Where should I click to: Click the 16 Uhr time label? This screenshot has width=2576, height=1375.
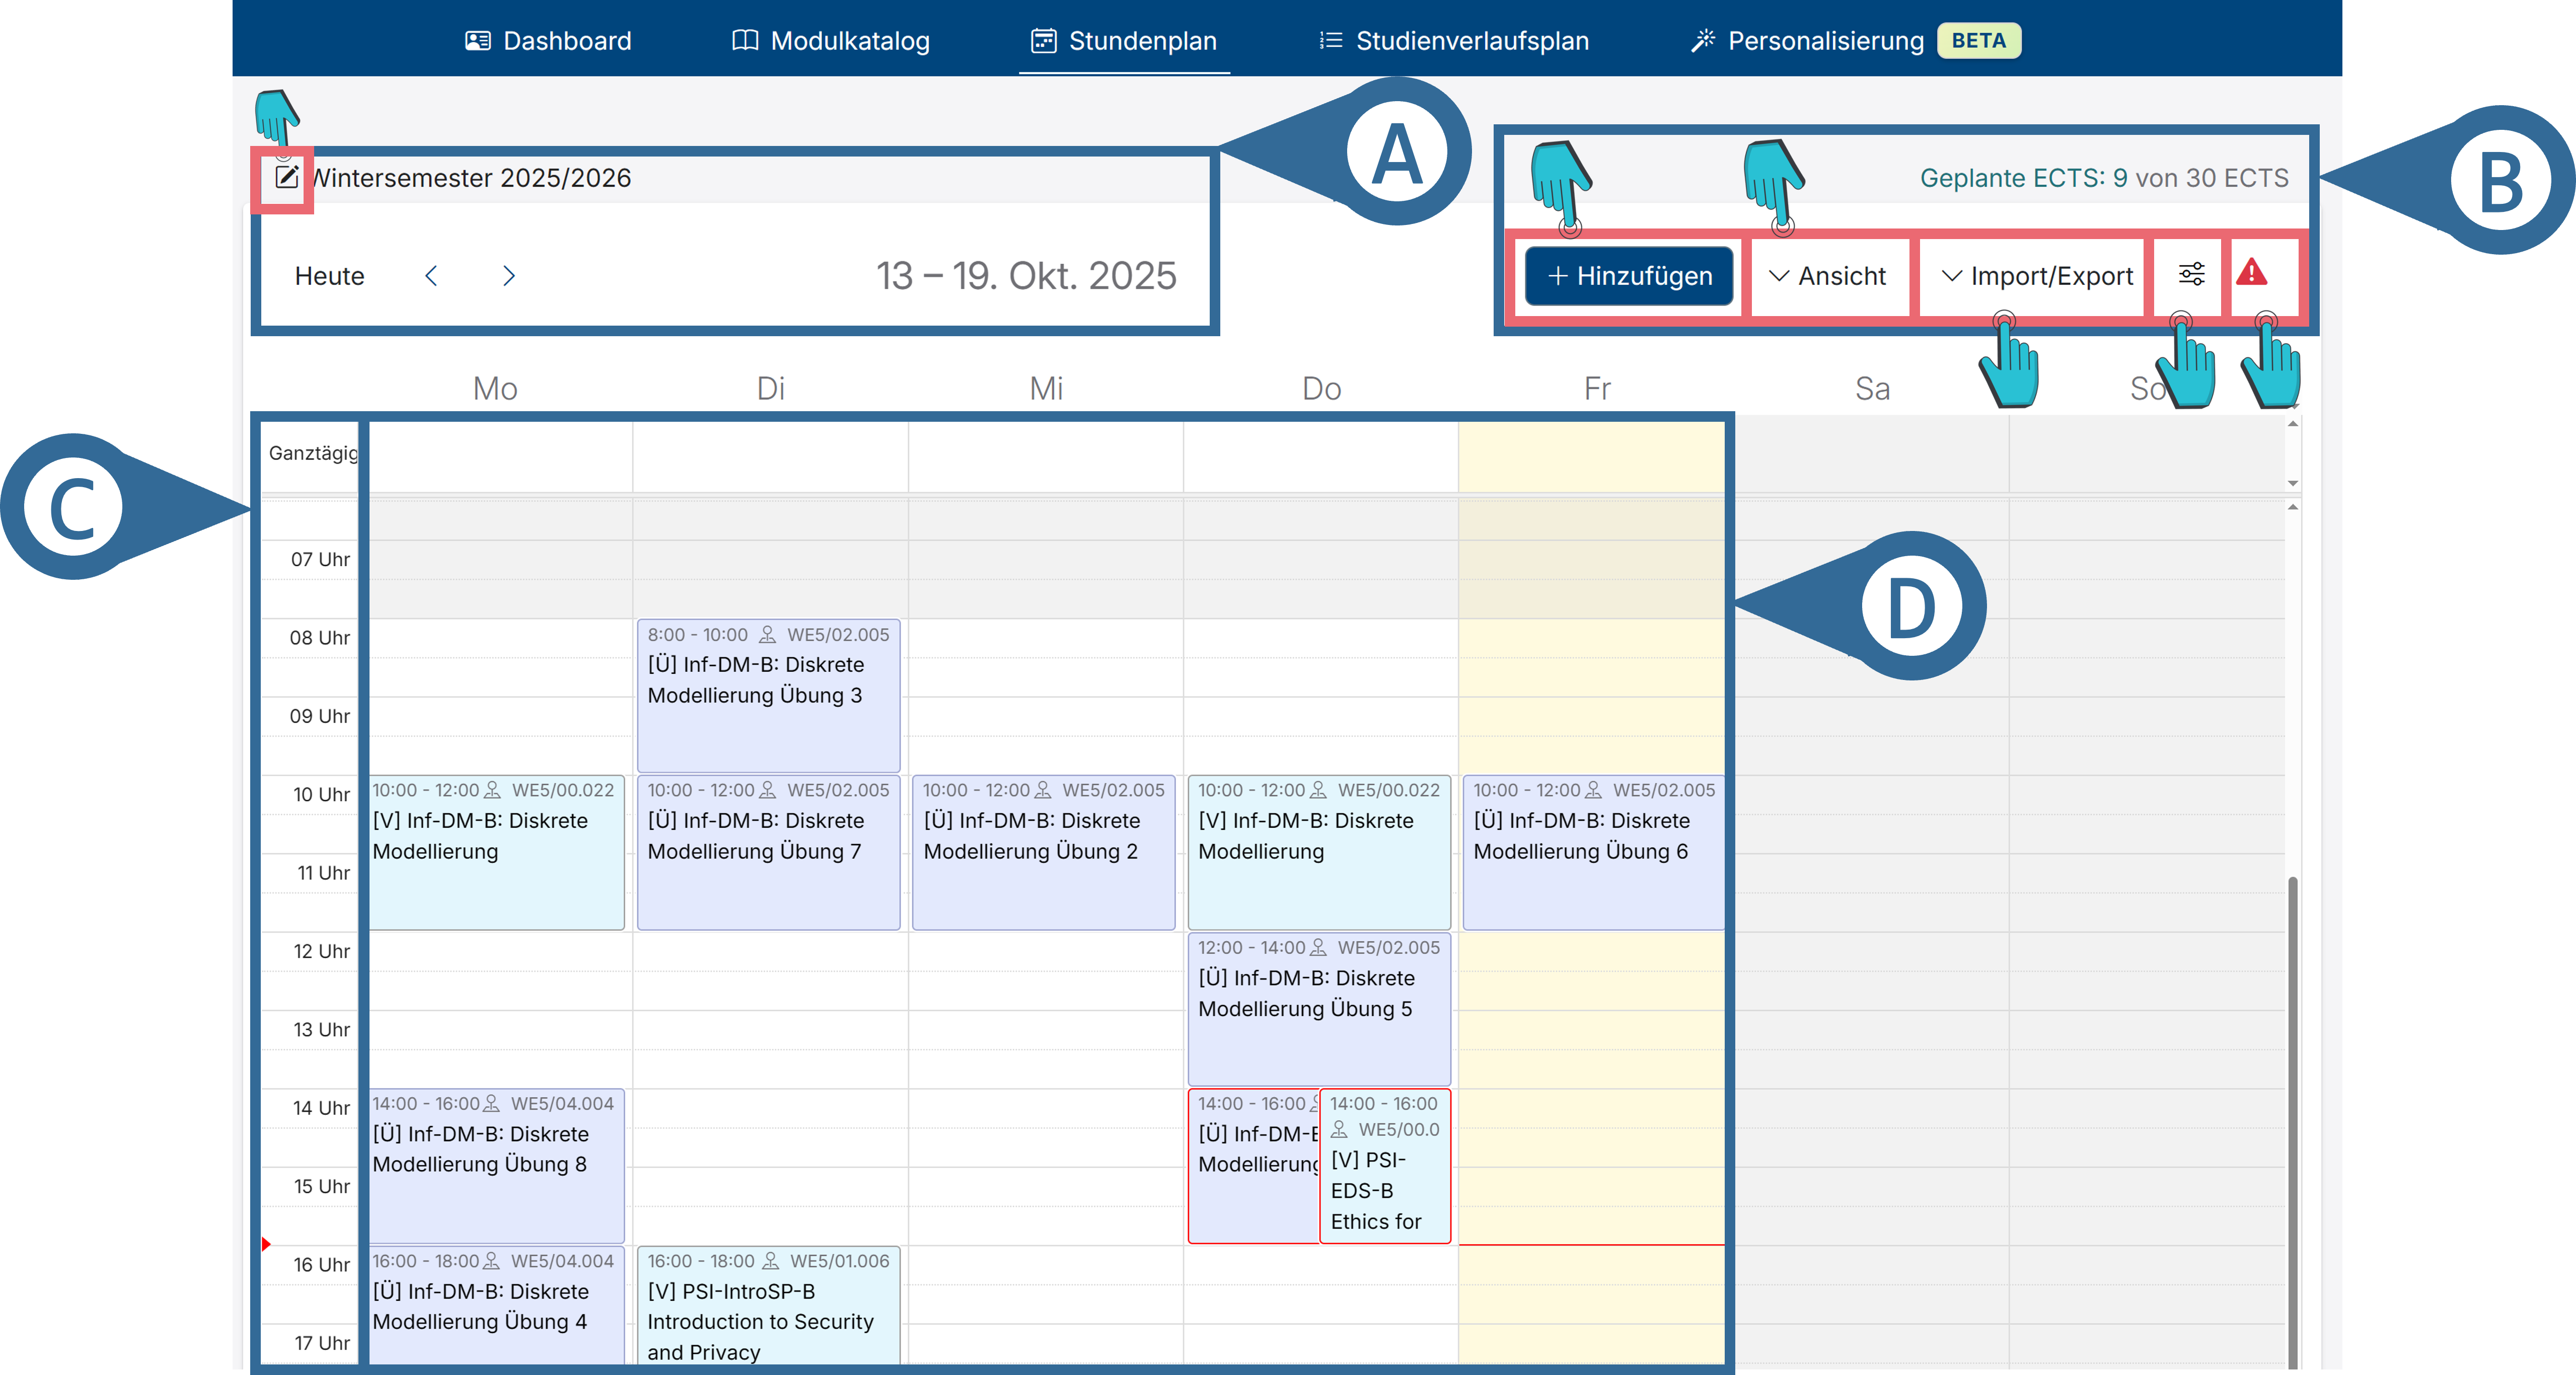coord(321,1265)
